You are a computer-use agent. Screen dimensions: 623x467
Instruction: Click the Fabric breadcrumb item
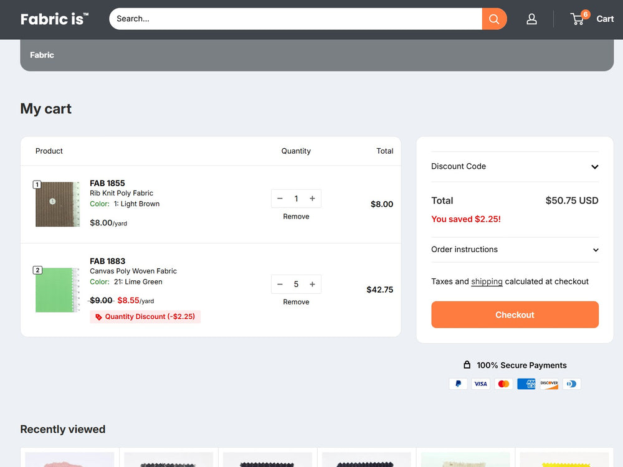pyautogui.click(x=42, y=55)
